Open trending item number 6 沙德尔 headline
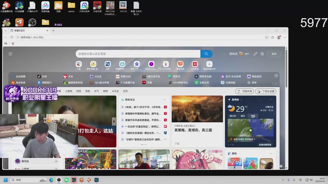The height and width of the screenshot is (184, 328). pos(144,139)
